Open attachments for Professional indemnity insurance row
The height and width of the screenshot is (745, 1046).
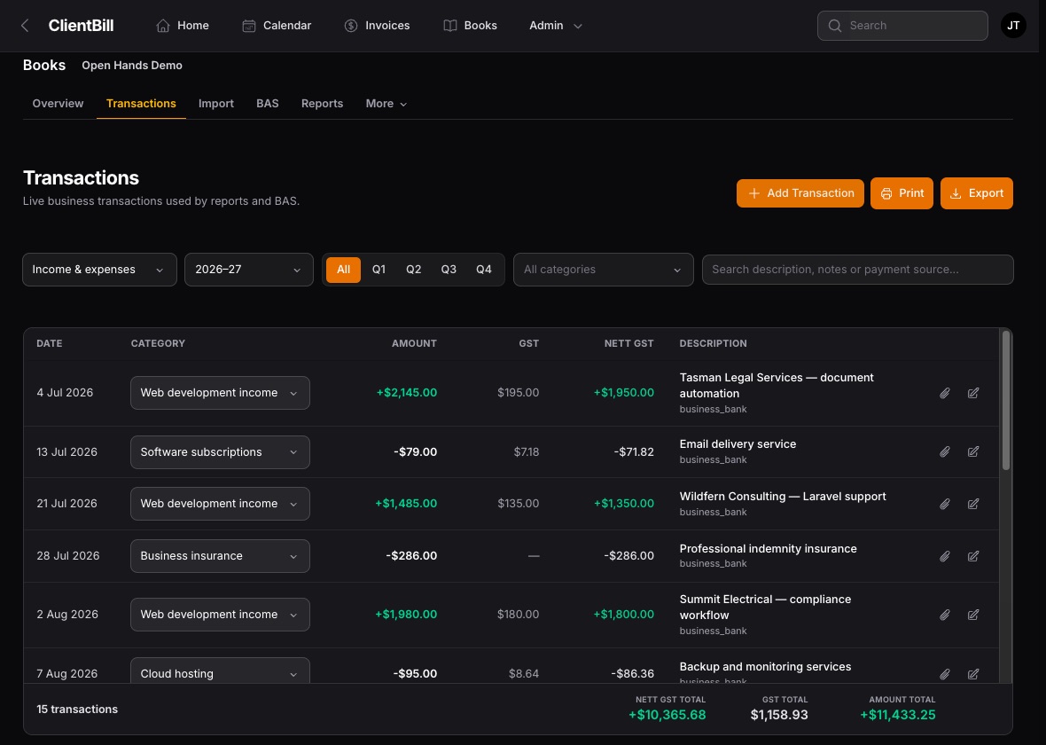click(x=945, y=556)
